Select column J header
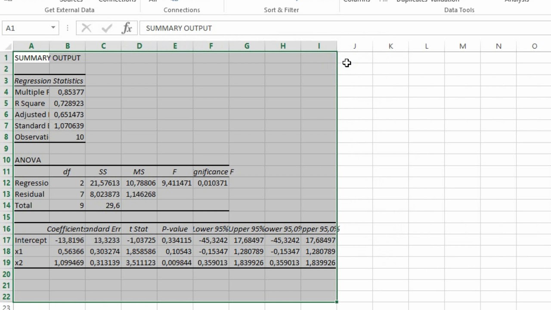 coord(355,46)
